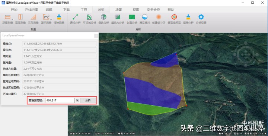Click the 挖填区域面积 value field
The width and height of the screenshot is (268, 136).
(x=59, y=88)
